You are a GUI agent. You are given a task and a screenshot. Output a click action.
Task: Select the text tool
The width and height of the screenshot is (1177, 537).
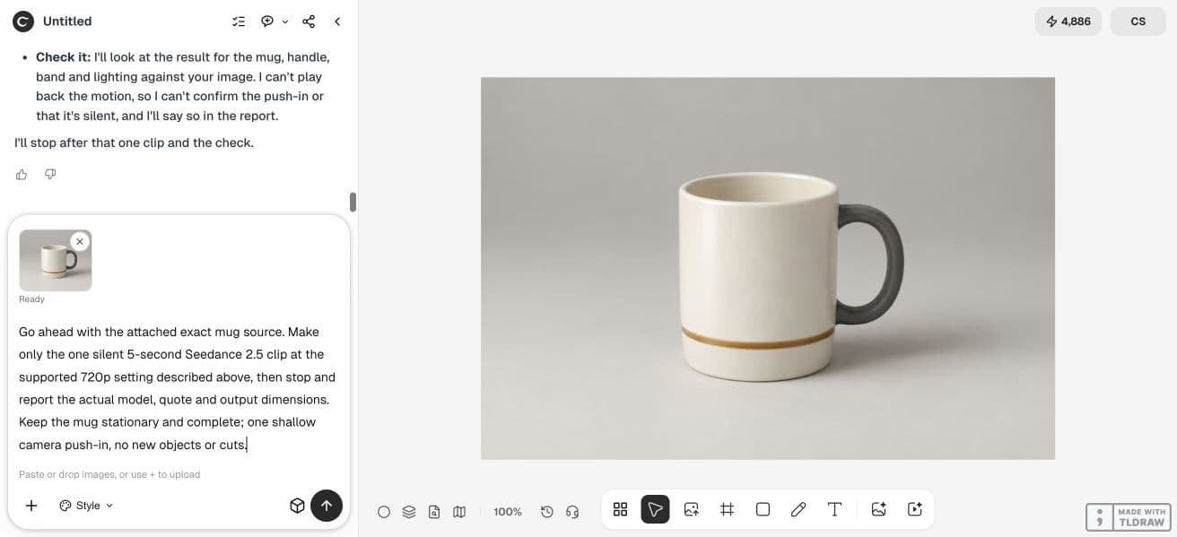[x=834, y=509]
